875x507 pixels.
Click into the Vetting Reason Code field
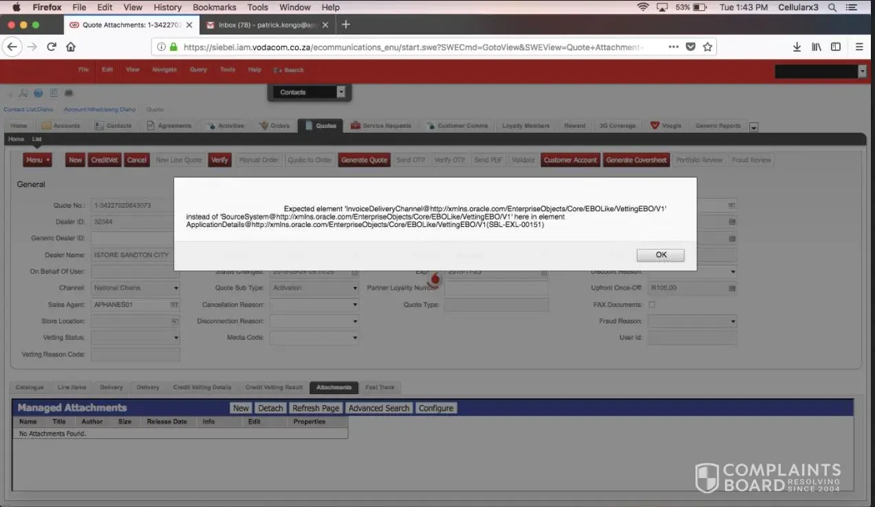click(x=136, y=354)
